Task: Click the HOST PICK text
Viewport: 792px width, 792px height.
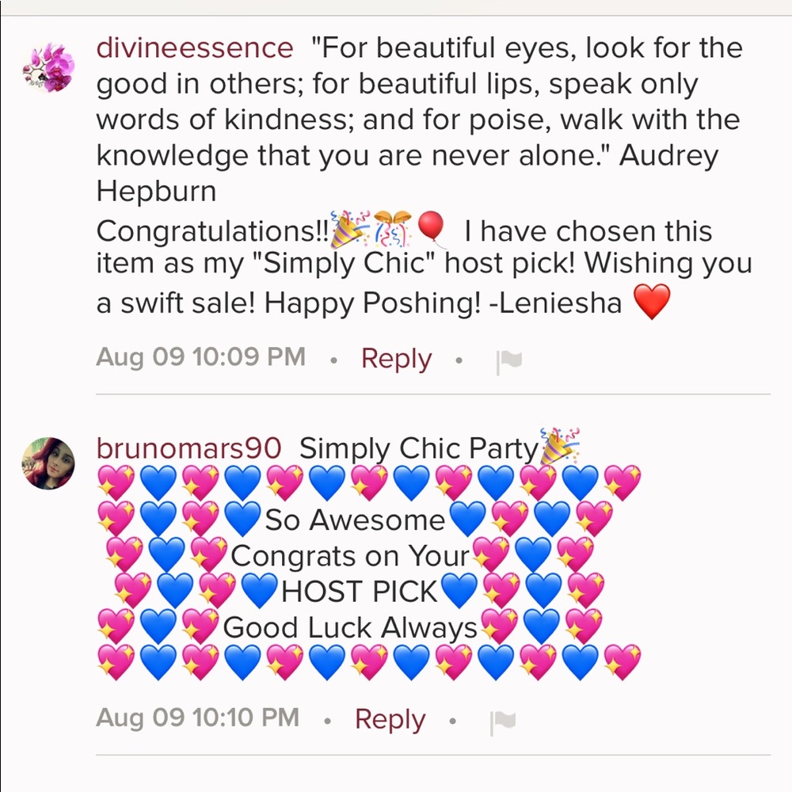Action: click(x=360, y=592)
